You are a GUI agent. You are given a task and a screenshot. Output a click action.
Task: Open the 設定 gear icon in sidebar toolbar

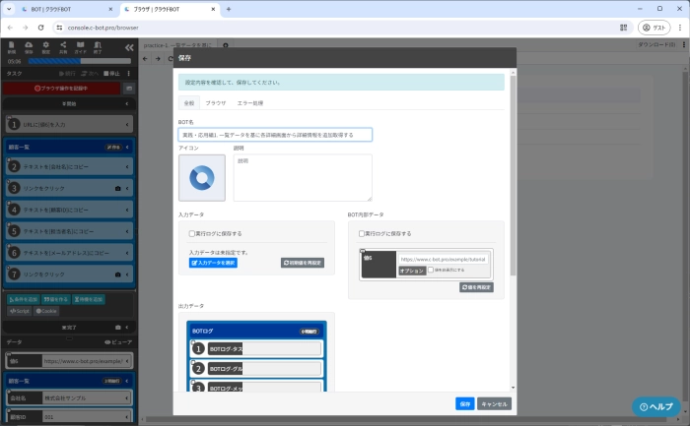45,47
